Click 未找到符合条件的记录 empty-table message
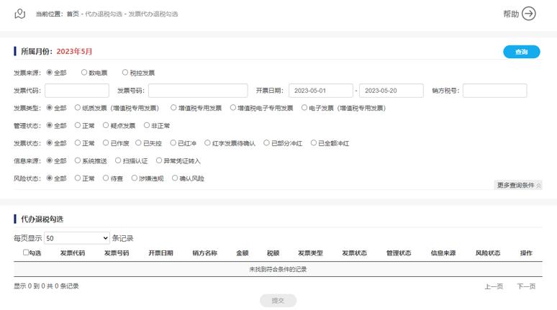557x310 pixels. pos(278,270)
